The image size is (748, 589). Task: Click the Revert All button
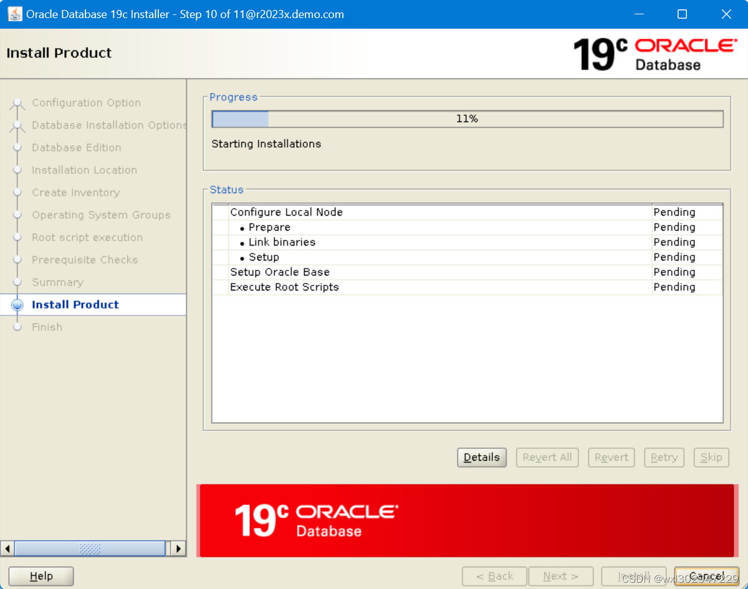(547, 457)
